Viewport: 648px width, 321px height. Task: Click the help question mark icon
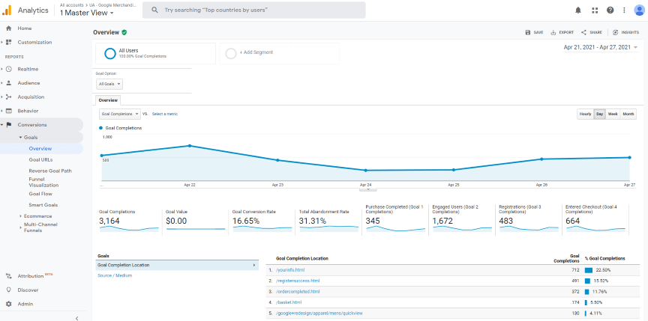coord(610,10)
